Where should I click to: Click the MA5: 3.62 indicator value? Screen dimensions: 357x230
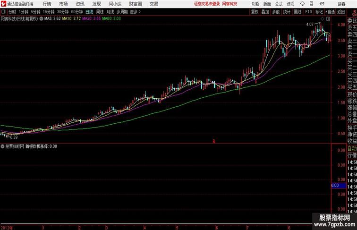coord(52,19)
